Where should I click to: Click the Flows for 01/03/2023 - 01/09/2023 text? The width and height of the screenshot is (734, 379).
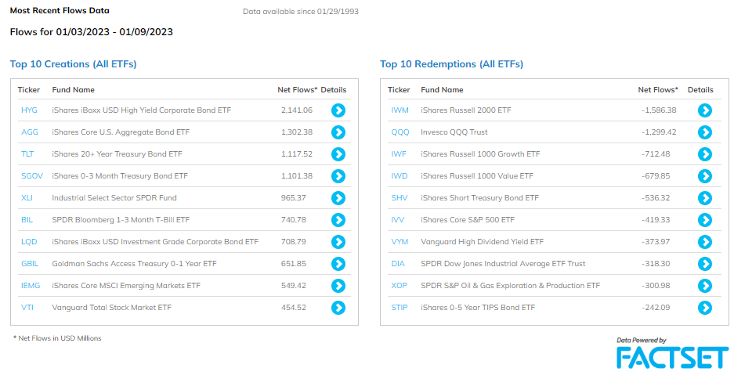(92, 32)
